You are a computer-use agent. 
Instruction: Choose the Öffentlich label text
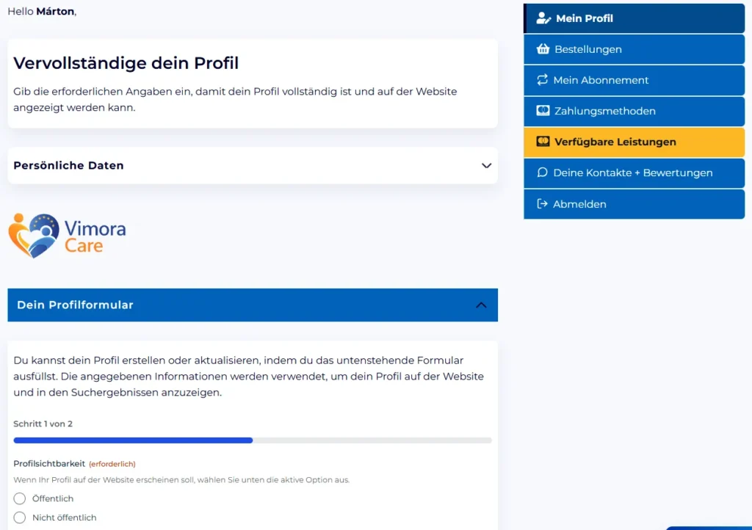tap(53, 498)
